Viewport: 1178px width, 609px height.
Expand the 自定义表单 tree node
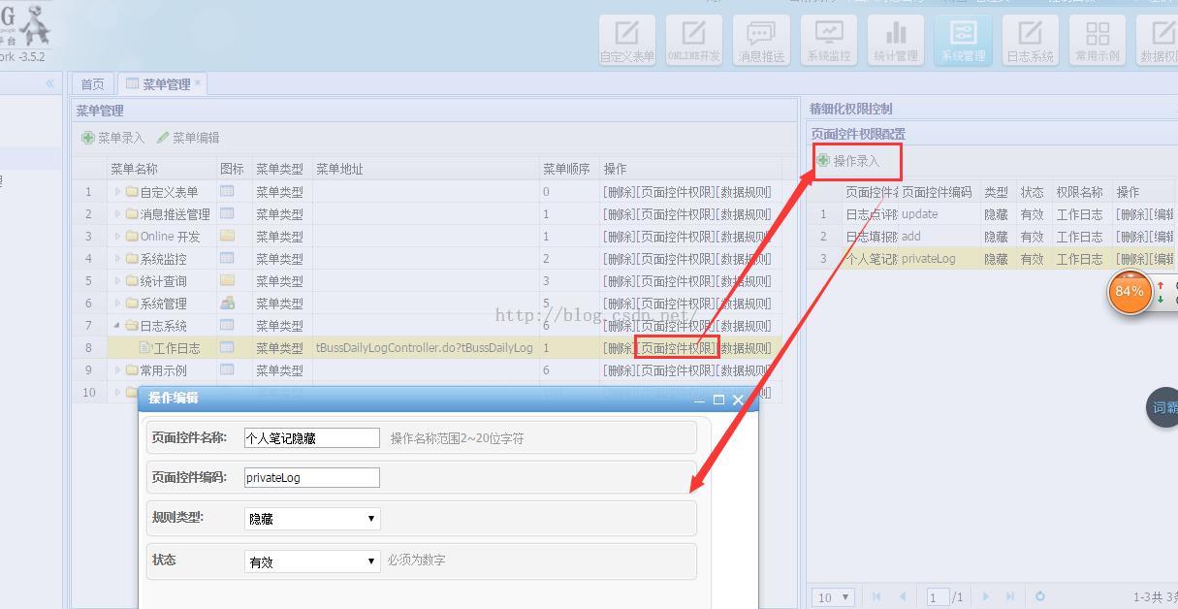pos(118,192)
